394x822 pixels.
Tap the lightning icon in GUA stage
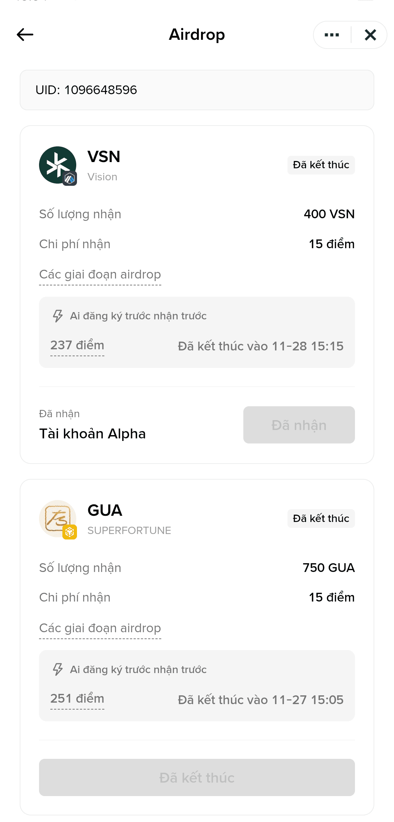(x=58, y=669)
